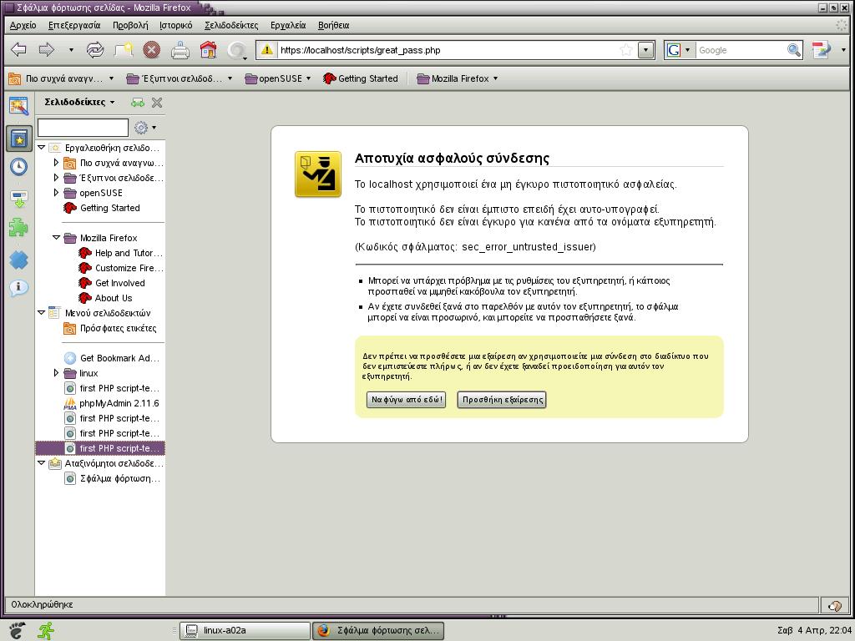Viewport: 855px width, 641px height.
Task: Expand the openSUSE sidebar folder
Action: pos(56,193)
